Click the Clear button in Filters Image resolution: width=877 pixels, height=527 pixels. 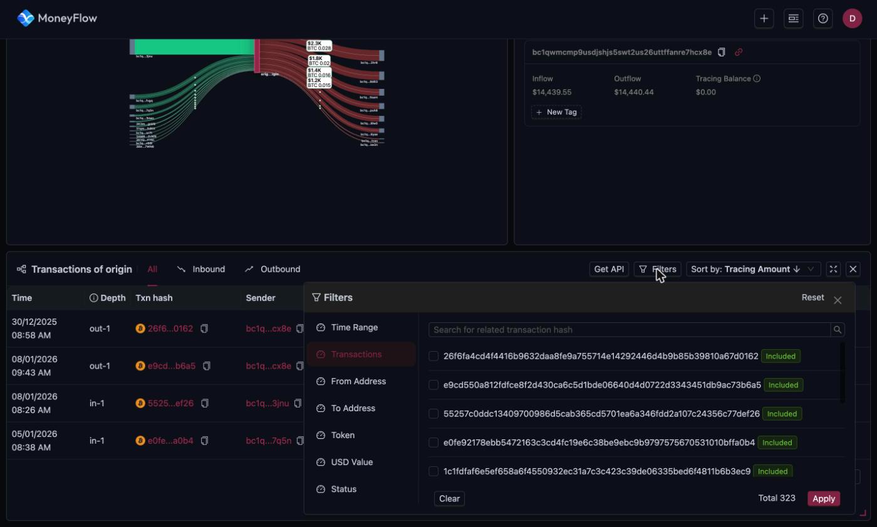click(449, 499)
